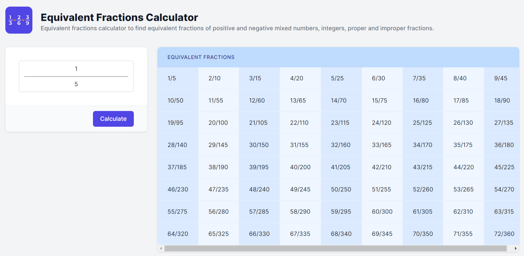Click the scrollbar left arrow
Viewport: 524px width, 256px height.
coord(161,248)
